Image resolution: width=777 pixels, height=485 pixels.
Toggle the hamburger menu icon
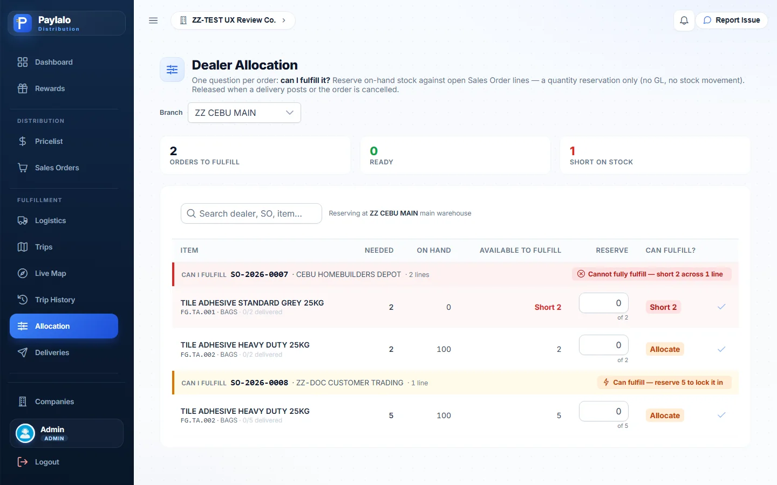(153, 20)
